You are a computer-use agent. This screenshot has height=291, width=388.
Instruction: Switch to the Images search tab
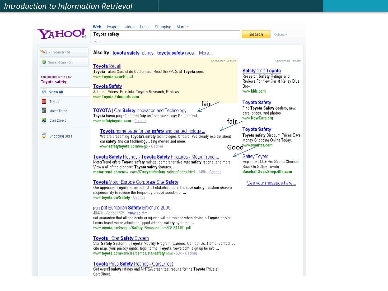coord(113,27)
